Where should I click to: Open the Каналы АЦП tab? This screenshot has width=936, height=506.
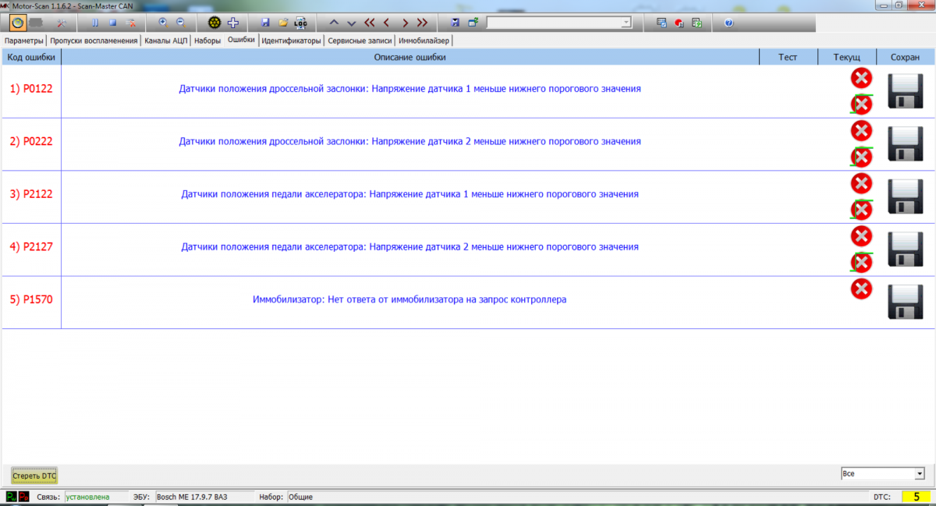(166, 40)
